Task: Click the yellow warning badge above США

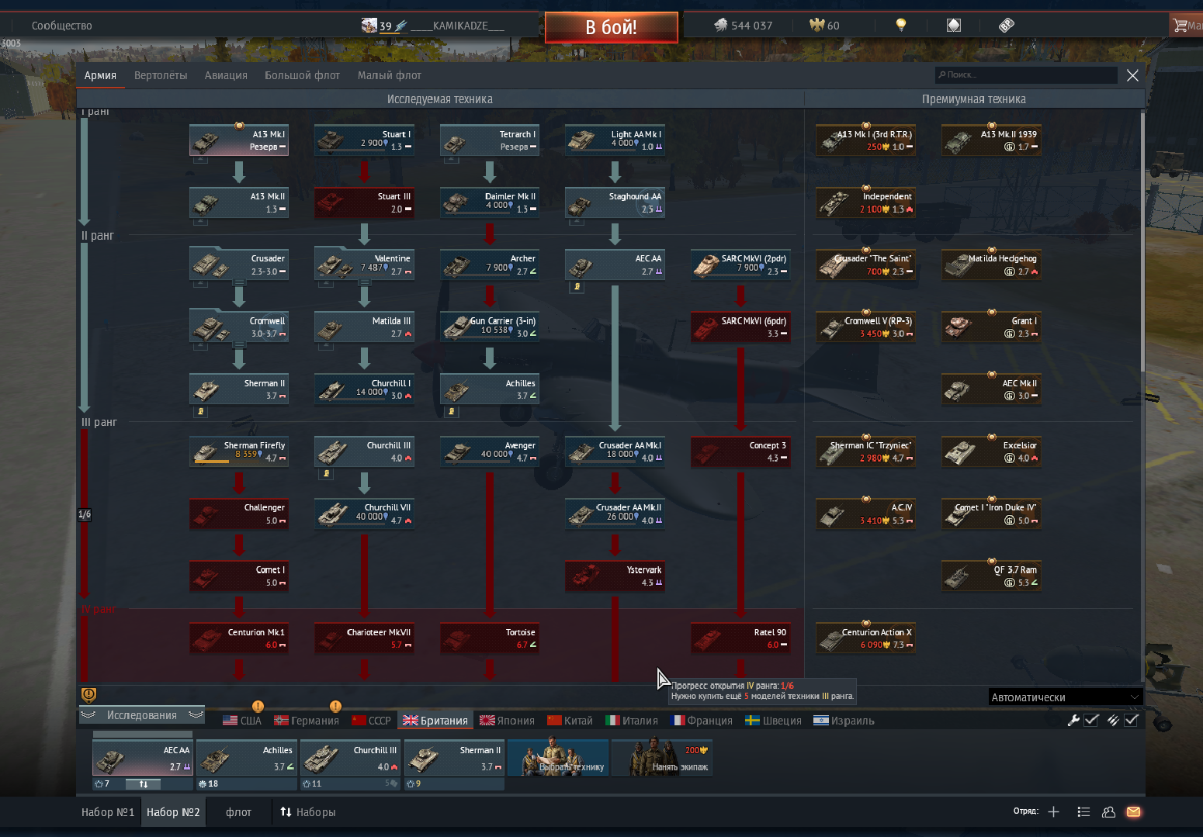Action: (x=258, y=706)
